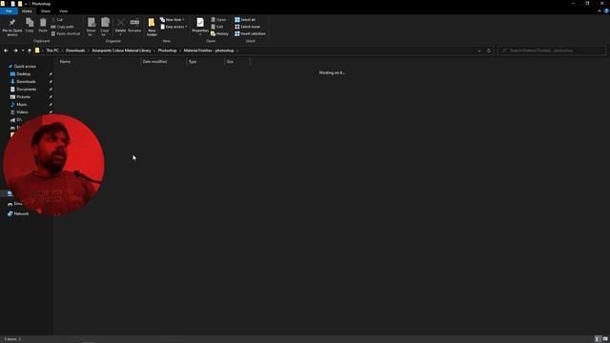Image resolution: width=610 pixels, height=343 pixels.
Task: Open the New item dropdown
Action: 173,19
